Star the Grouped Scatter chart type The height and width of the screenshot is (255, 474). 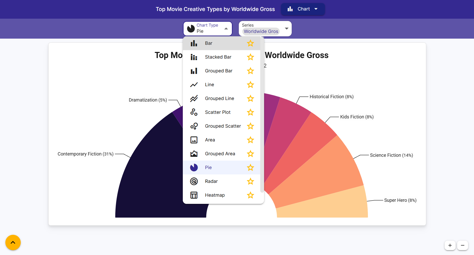pyautogui.click(x=250, y=126)
